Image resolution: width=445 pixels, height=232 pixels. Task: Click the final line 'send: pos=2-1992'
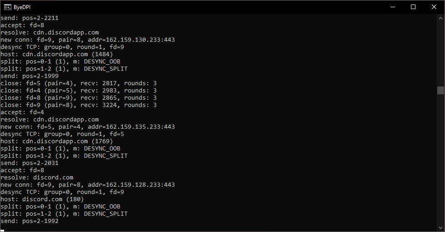point(30,221)
